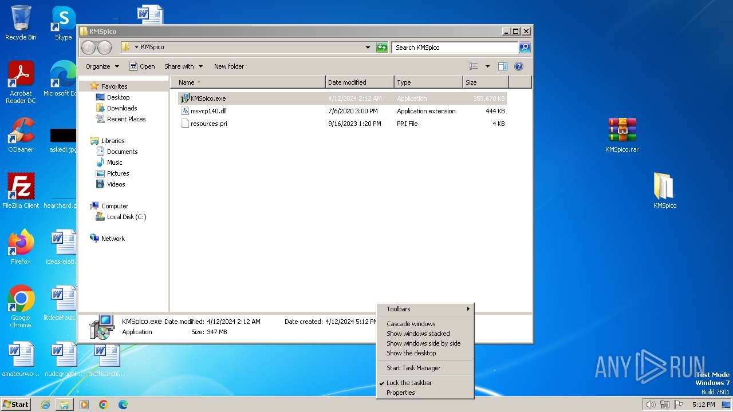
Task: Select Libraries in navigation pane
Action: click(x=113, y=141)
